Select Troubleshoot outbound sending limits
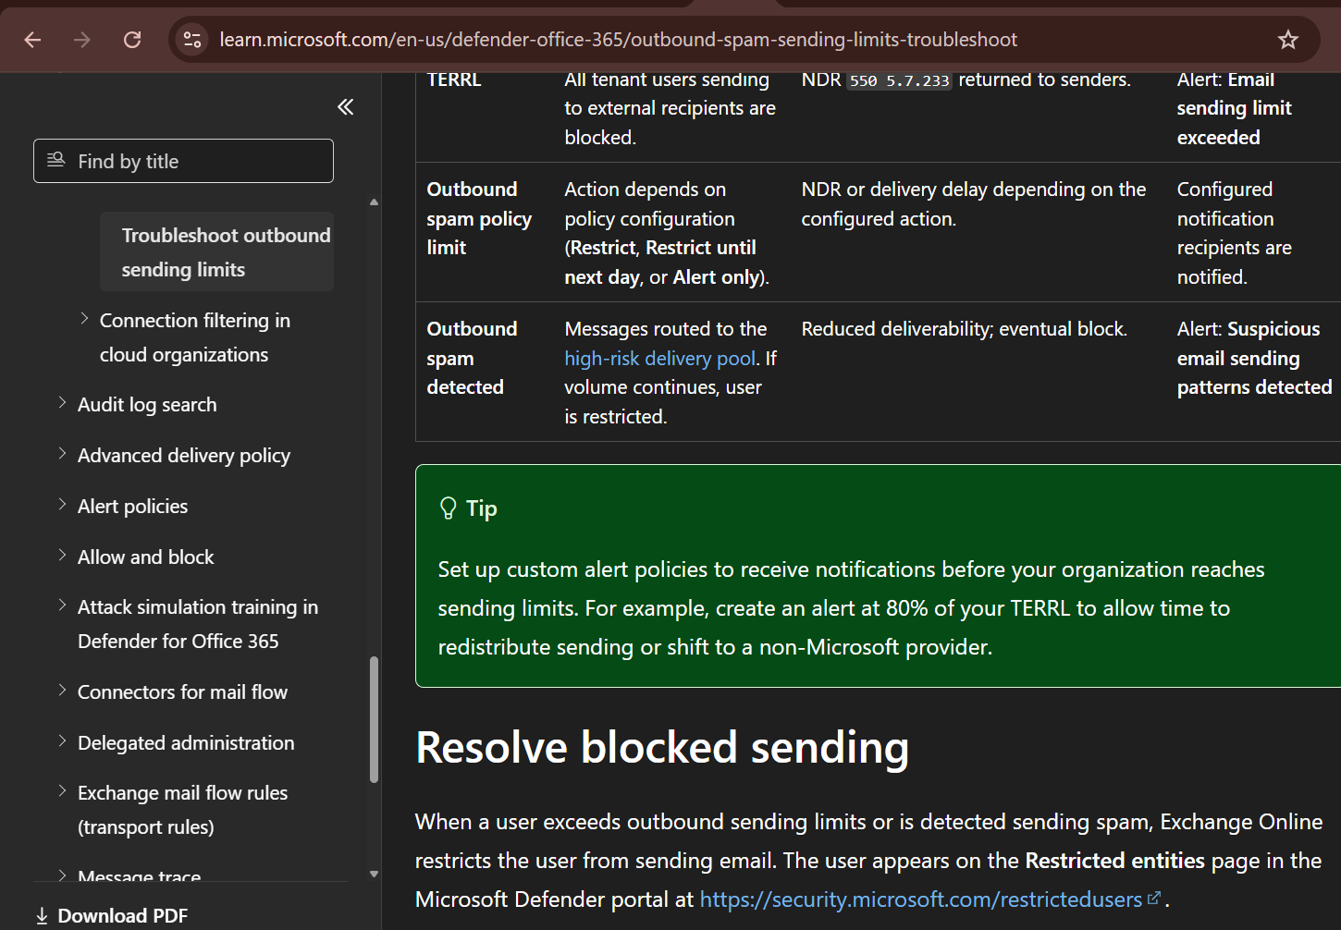The height and width of the screenshot is (930, 1341). [217, 252]
